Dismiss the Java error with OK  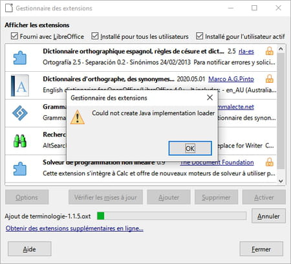190,148
